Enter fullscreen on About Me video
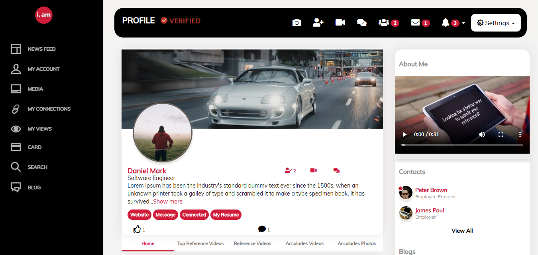Image resolution: width=538 pixels, height=255 pixels. pos(501,134)
